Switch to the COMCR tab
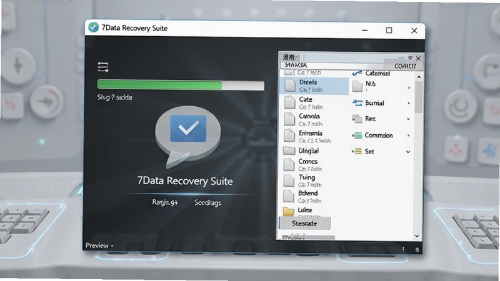The width and height of the screenshot is (500, 281). [405, 66]
